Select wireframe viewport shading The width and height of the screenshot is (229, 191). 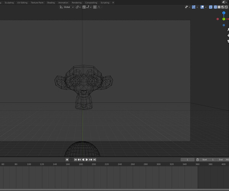(x=215, y=7)
